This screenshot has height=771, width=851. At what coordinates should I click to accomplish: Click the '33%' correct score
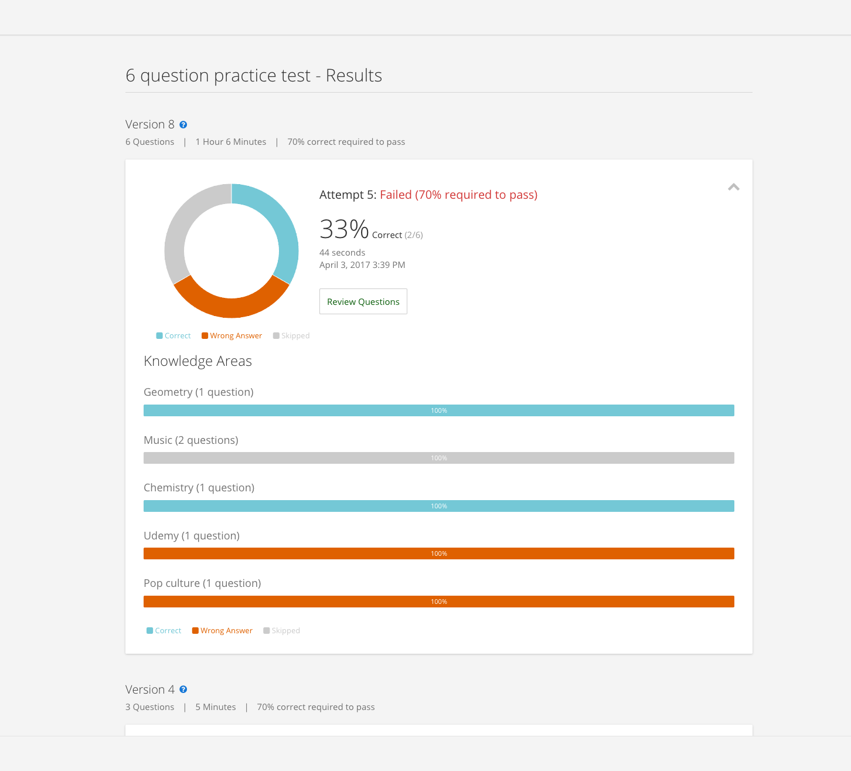pyautogui.click(x=344, y=229)
